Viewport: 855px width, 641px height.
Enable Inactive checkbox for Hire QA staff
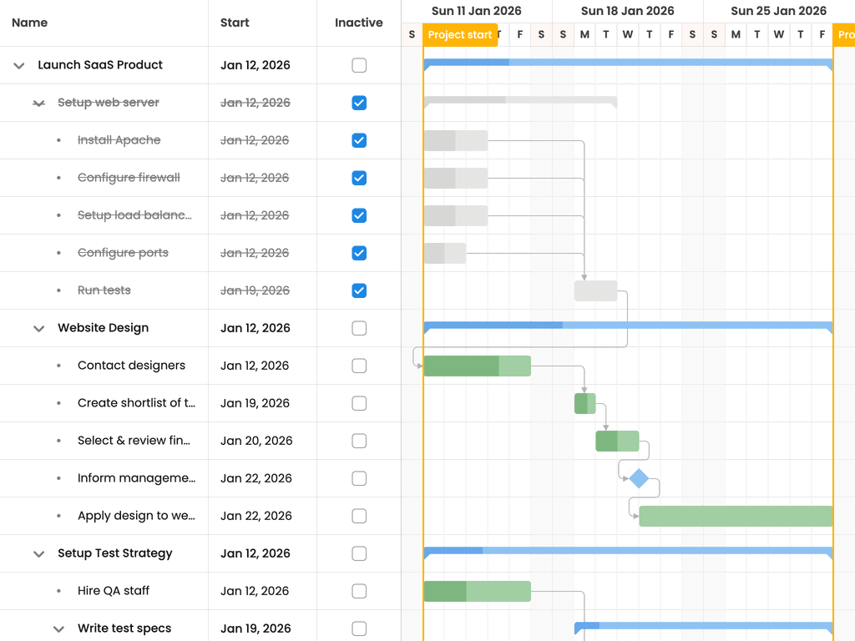click(359, 591)
